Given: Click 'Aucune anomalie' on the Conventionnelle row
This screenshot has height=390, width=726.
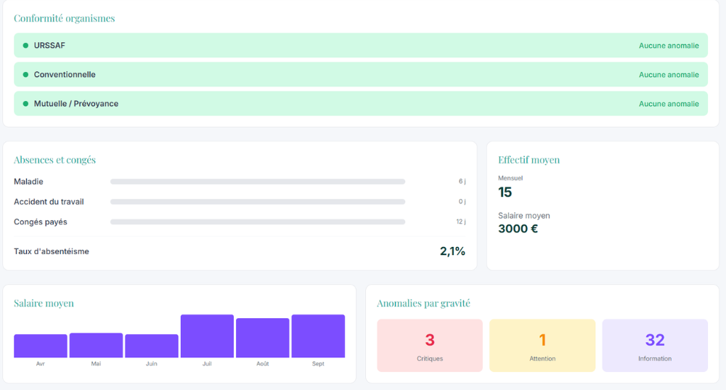Looking at the screenshot, I should point(669,75).
